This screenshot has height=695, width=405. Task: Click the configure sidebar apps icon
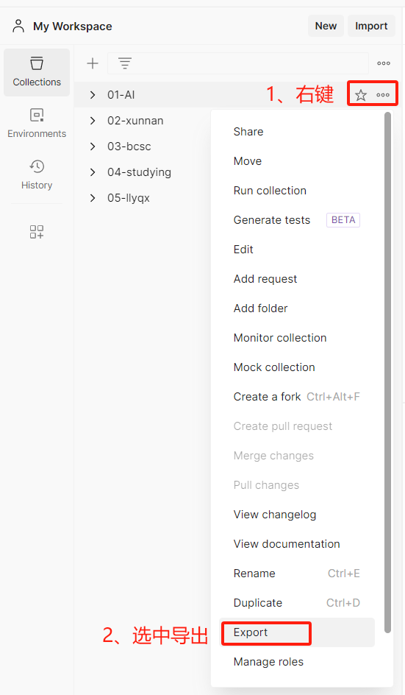37,231
